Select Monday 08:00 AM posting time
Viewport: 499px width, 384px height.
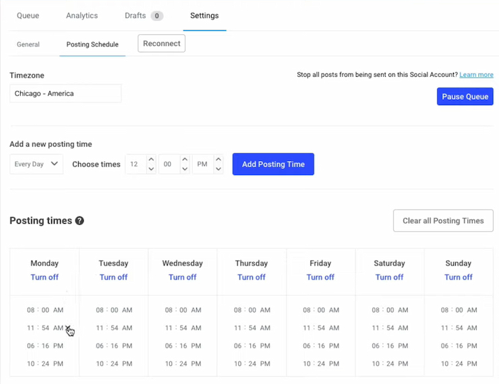(45, 310)
